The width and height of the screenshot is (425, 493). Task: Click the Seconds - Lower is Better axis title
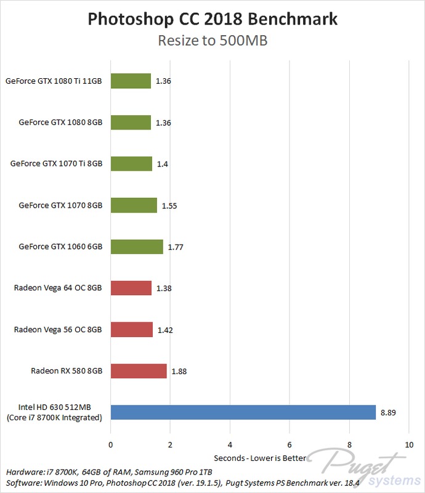click(260, 458)
